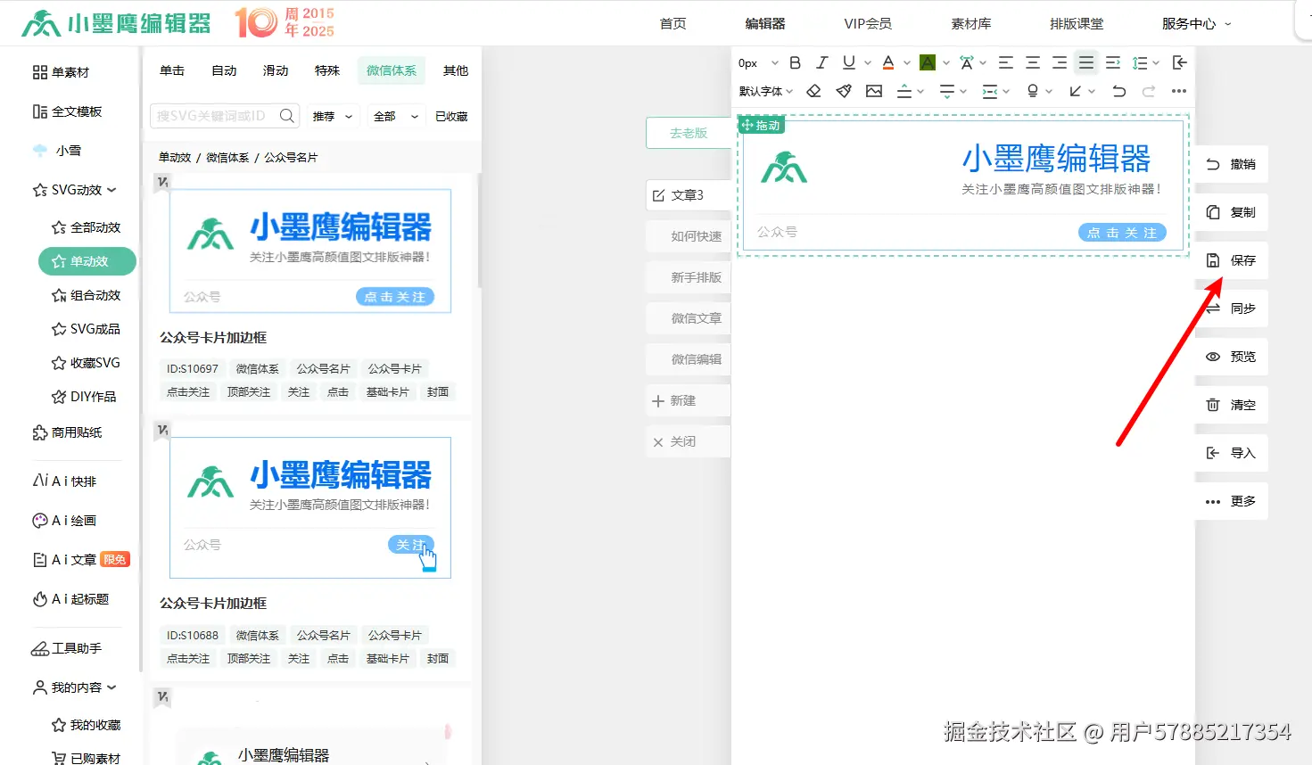Screen dimensions: 1312x765
Task: Click the 同步 sync button
Action: [1231, 308]
